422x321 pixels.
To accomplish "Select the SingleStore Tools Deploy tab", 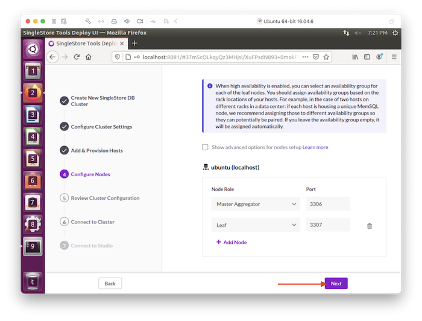I will click(x=86, y=43).
